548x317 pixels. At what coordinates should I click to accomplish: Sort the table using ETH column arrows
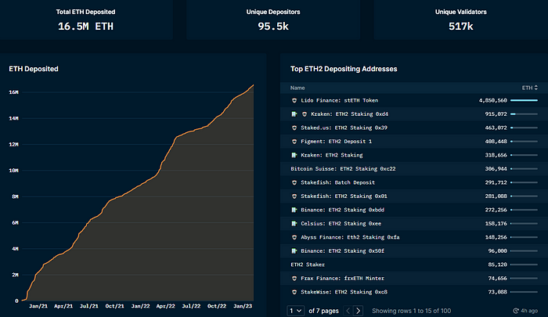pyautogui.click(x=536, y=88)
